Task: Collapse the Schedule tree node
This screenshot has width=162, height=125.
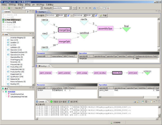Action: click(2, 91)
